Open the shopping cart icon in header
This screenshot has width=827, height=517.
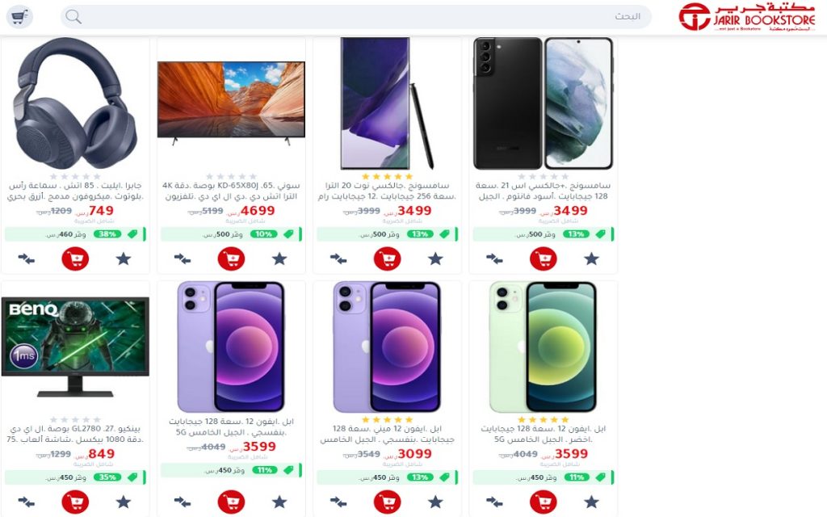[x=19, y=17]
